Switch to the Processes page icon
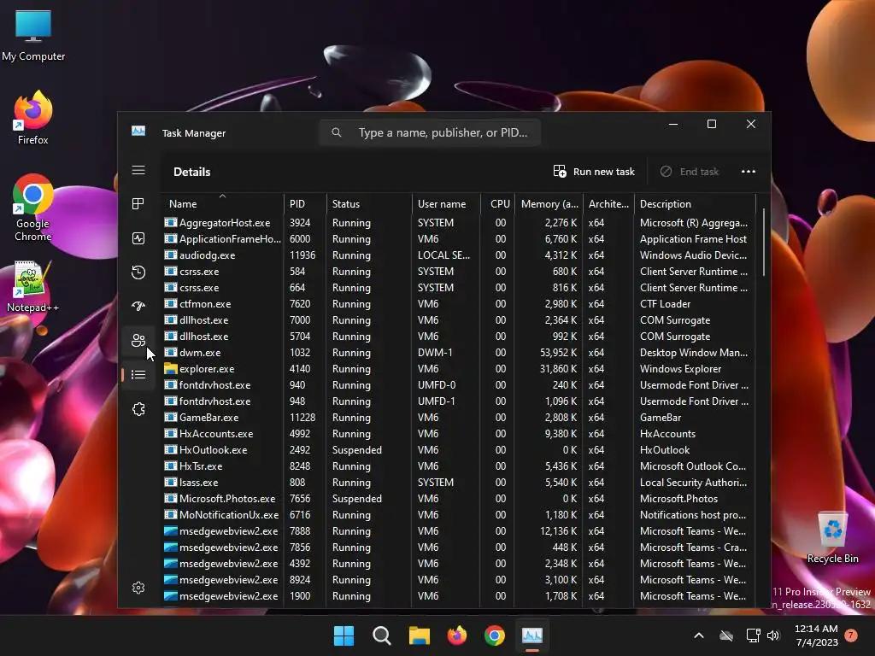Viewport: 875px width, 656px height. pos(138,204)
